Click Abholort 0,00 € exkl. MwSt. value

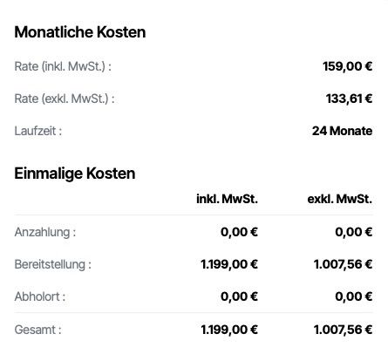354,296
